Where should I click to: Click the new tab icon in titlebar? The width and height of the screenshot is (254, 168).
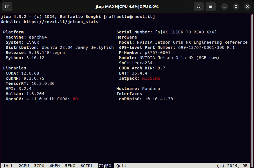(7, 6)
